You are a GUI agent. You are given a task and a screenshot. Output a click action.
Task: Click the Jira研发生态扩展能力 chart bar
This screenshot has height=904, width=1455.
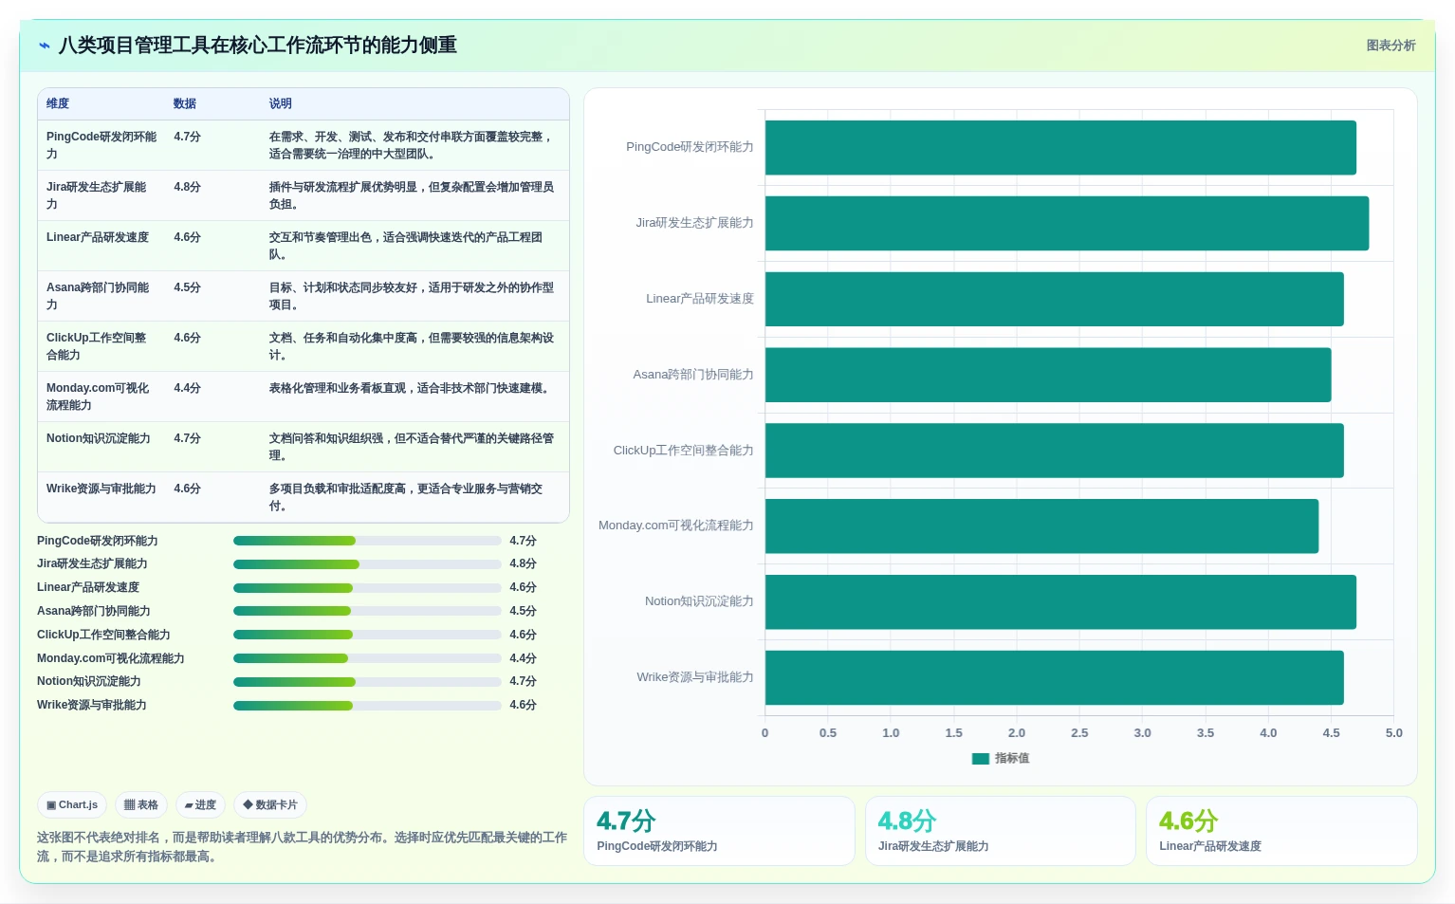pyautogui.click(x=1067, y=223)
